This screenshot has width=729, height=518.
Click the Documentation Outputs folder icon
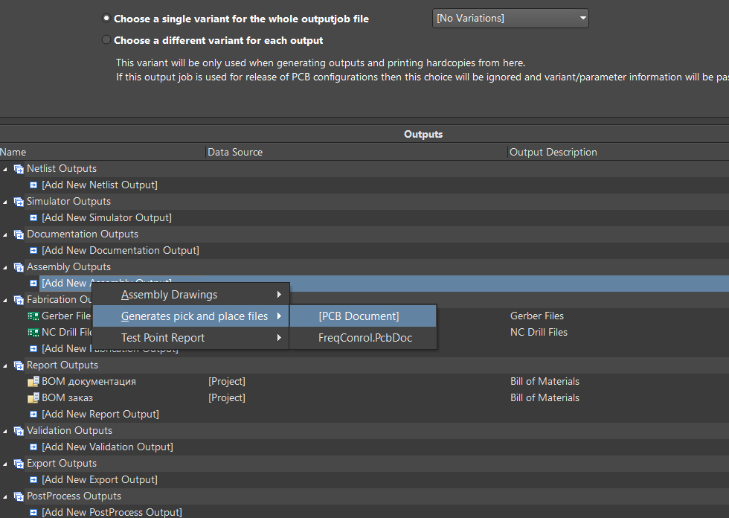pyautogui.click(x=19, y=235)
